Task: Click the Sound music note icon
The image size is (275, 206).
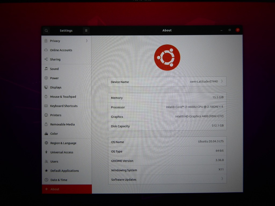Action: click(x=46, y=69)
